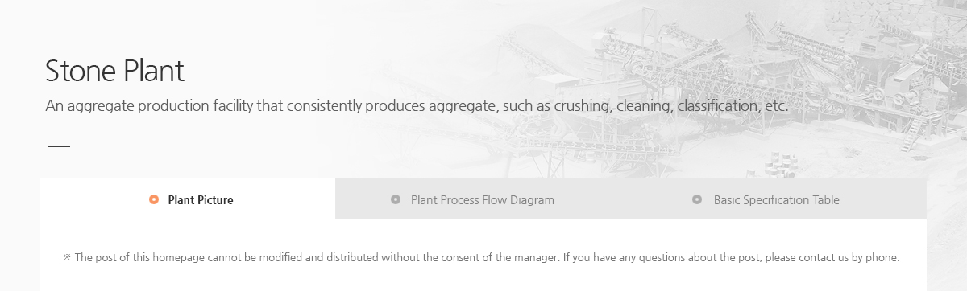967x291 pixels.
Task: Click the homepage post notice sentence
Action: [x=480, y=258]
